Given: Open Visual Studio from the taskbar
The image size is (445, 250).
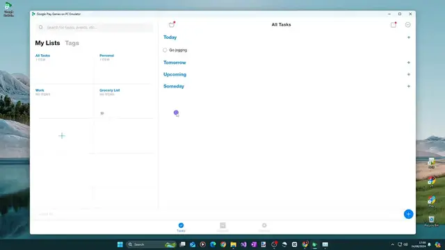Looking at the screenshot, I should point(243,244).
